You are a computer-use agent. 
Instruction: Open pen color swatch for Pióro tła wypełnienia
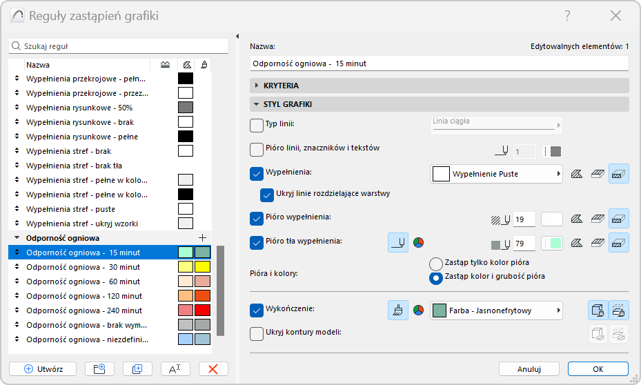[552, 243]
